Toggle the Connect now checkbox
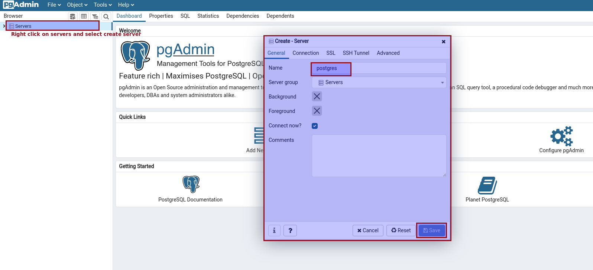Viewport: 593px width, 270px height. 315,126
